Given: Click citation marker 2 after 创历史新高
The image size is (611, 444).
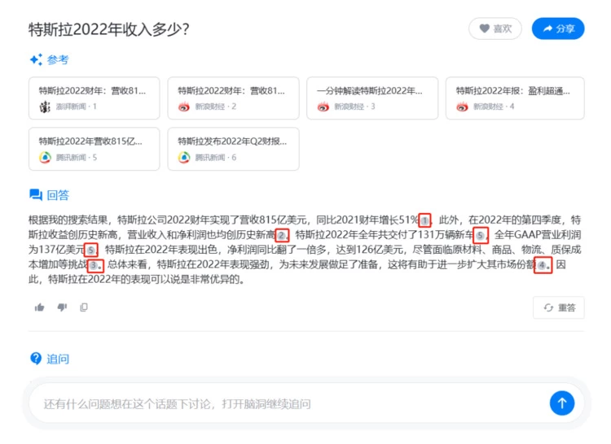Looking at the screenshot, I should point(282,235).
